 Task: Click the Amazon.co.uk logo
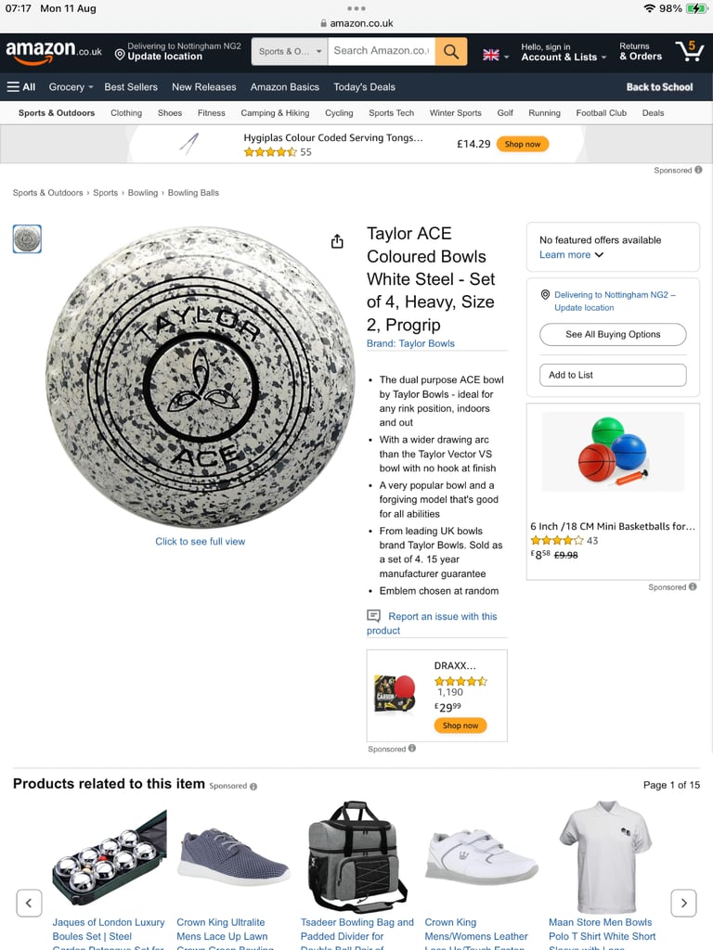54,52
